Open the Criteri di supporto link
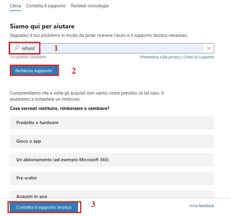Screen dimensions: 231x216 (199, 57)
